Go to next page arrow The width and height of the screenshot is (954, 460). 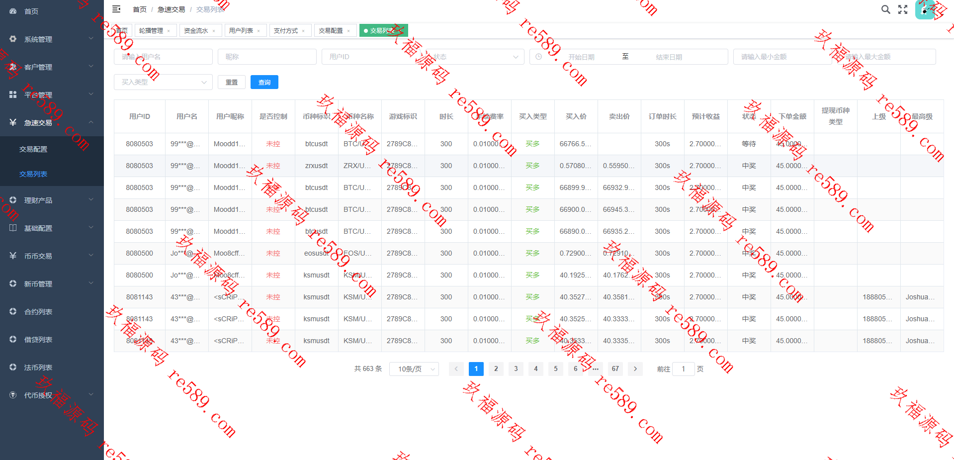click(x=635, y=368)
